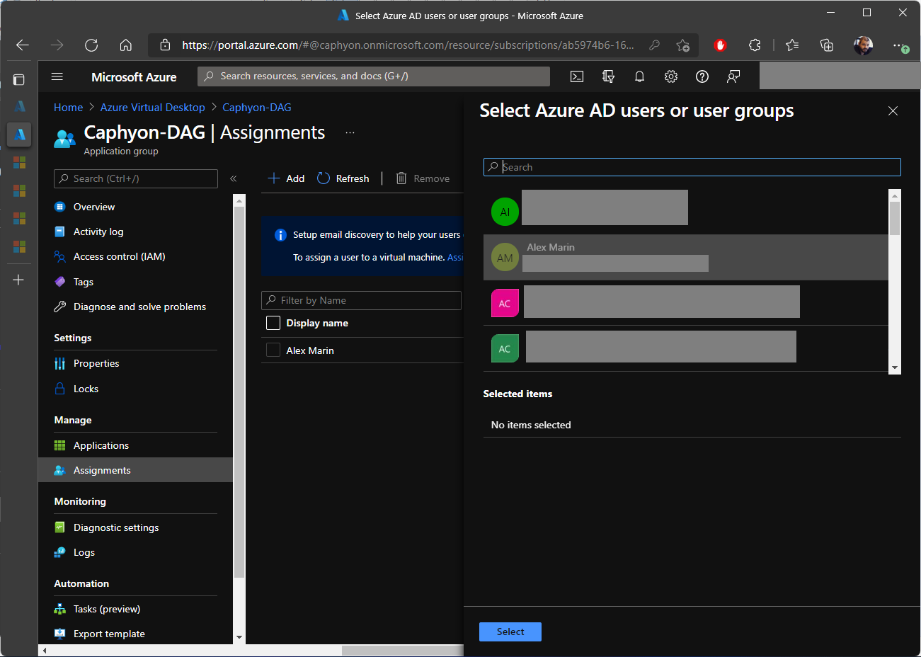Viewport: 921px width, 657px height.
Task: Open the Directories and subscriptions filter
Action: [608, 76]
